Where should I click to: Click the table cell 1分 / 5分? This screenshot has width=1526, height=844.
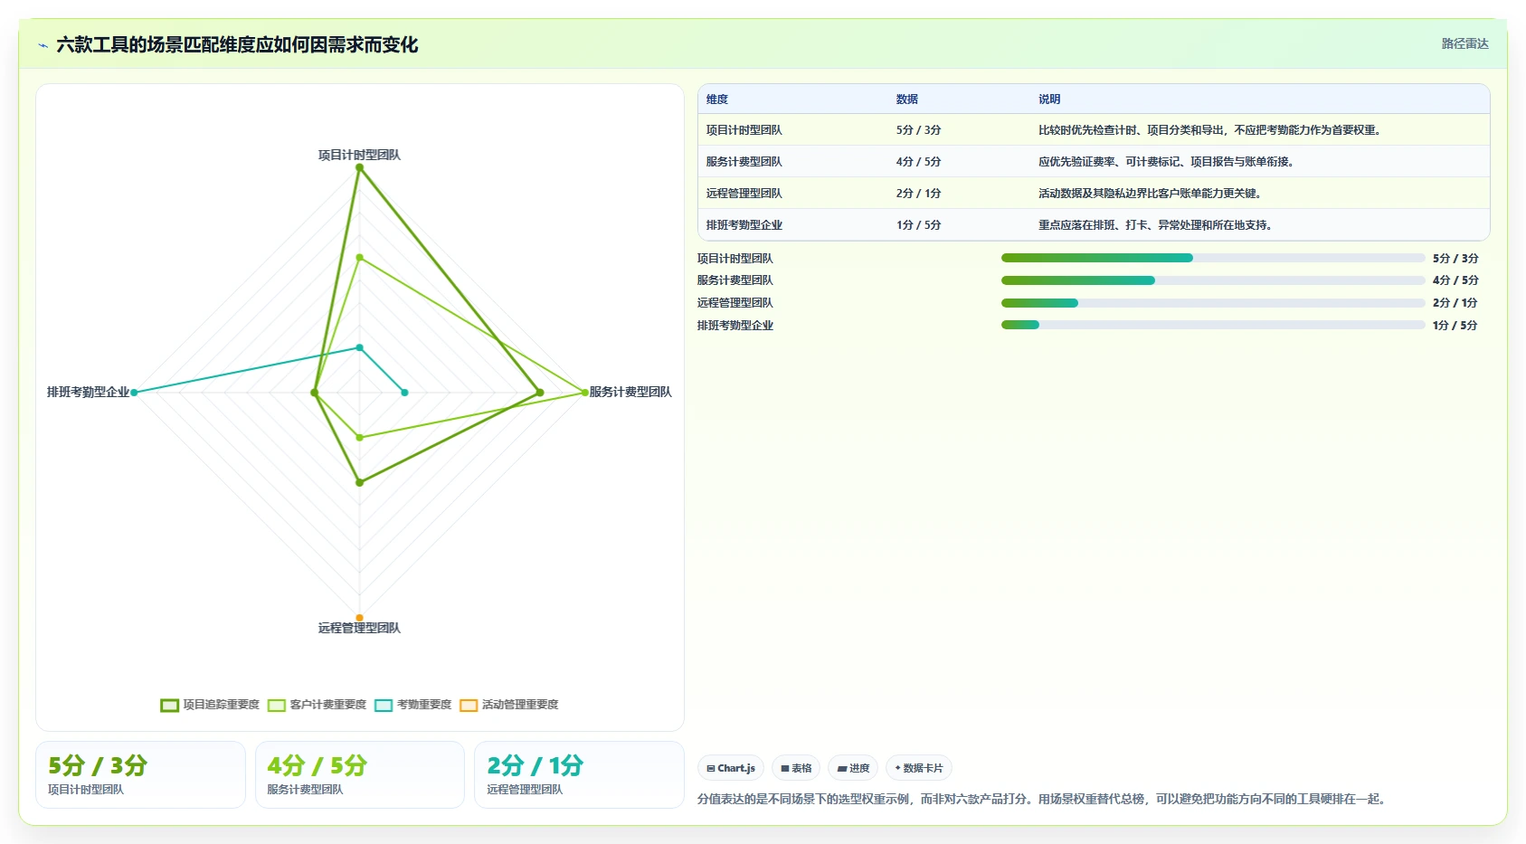[918, 225]
